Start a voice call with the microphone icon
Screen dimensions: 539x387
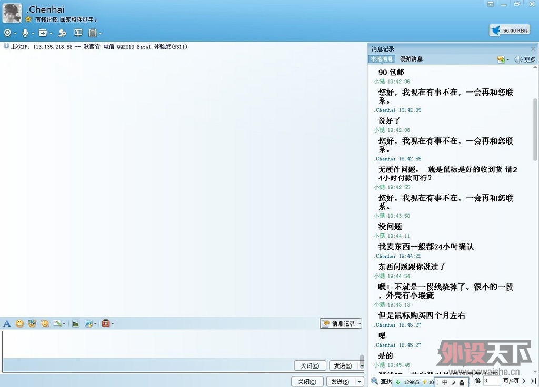coord(25,33)
